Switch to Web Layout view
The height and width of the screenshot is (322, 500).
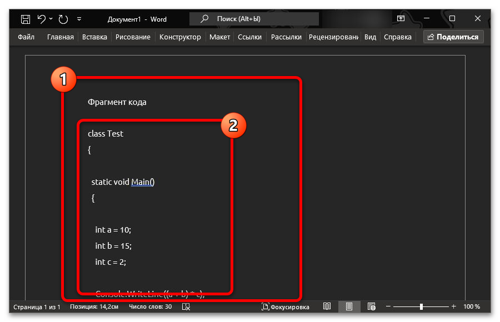tap(371, 306)
